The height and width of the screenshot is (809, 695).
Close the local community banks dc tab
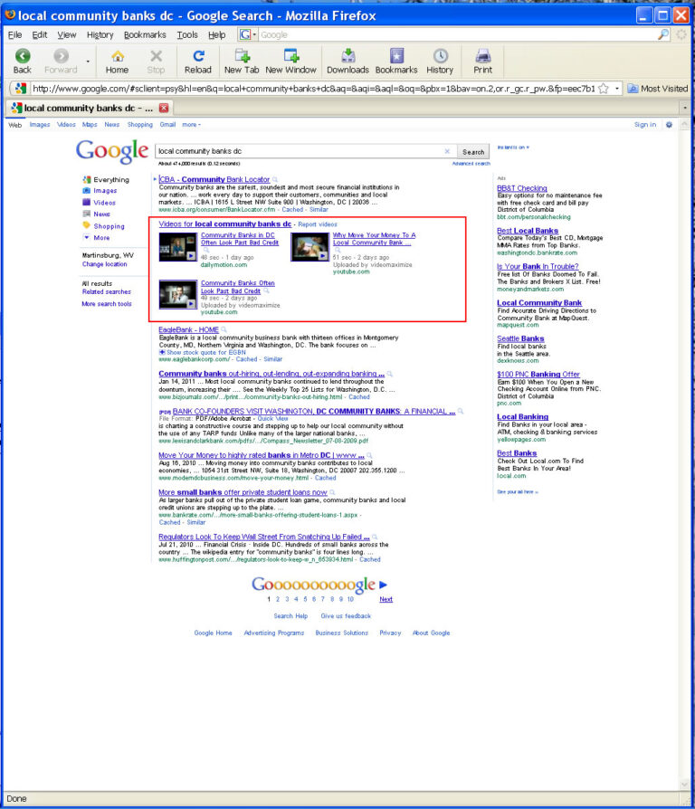[164, 108]
